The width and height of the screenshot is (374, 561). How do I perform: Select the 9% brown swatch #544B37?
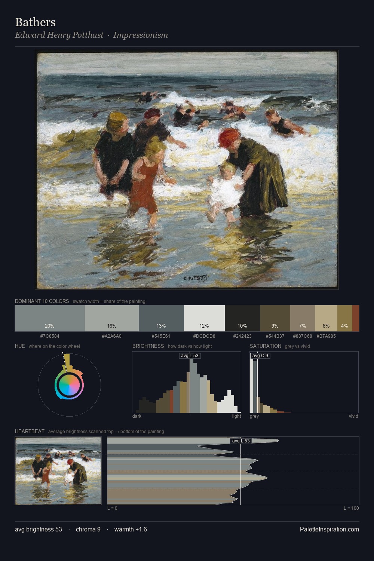[x=275, y=318]
